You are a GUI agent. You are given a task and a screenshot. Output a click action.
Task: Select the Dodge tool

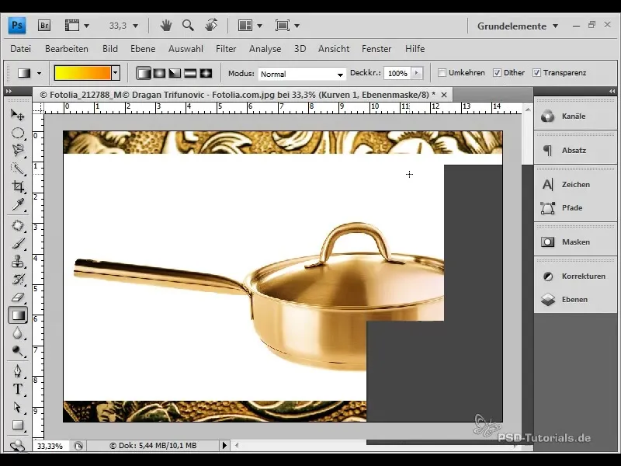coord(17,351)
